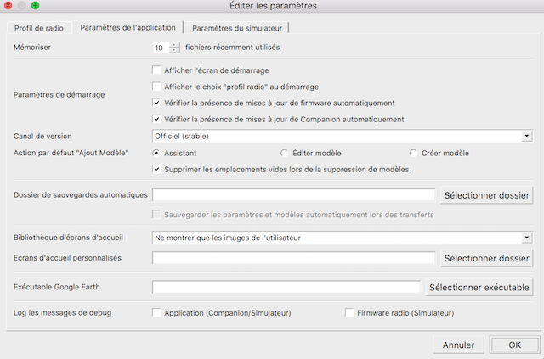Click the Exécutable Google Earth path field
This screenshot has width=544, height=359.
tap(286, 287)
